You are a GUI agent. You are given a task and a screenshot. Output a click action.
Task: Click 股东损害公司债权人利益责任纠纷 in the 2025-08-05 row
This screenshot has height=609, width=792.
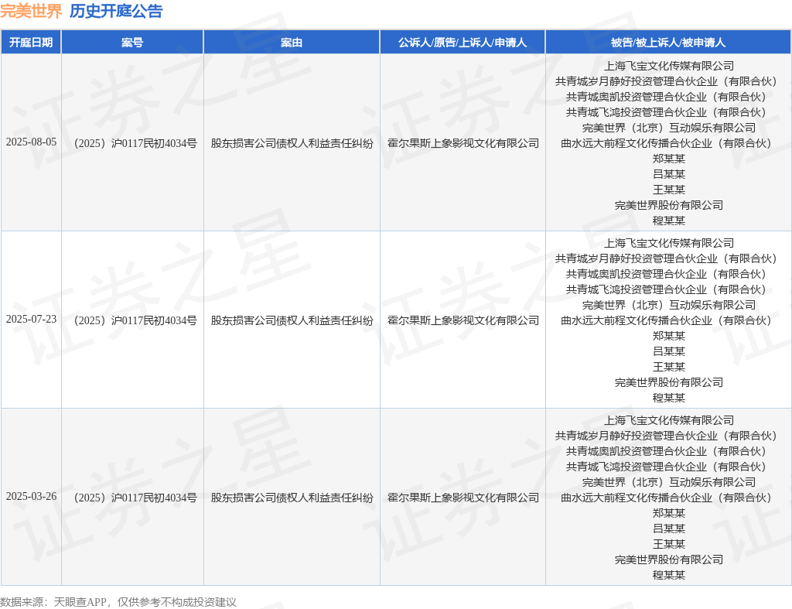(292, 143)
